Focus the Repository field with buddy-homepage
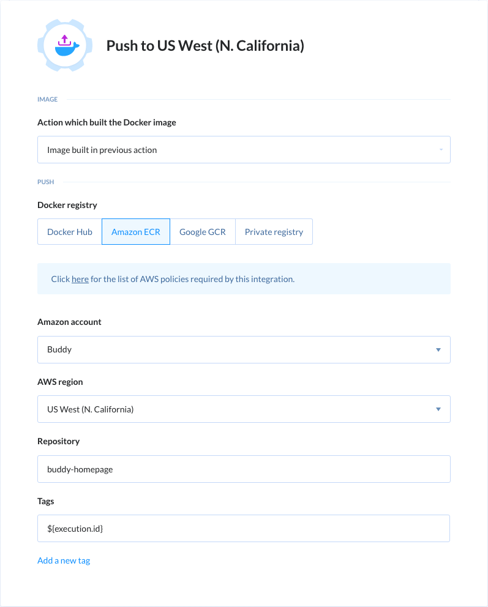Image resolution: width=488 pixels, height=607 pixels. point(244,469)
